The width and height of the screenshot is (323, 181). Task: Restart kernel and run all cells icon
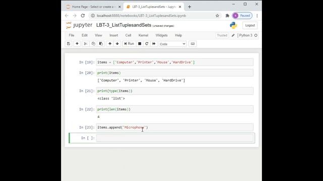[154, 44]
